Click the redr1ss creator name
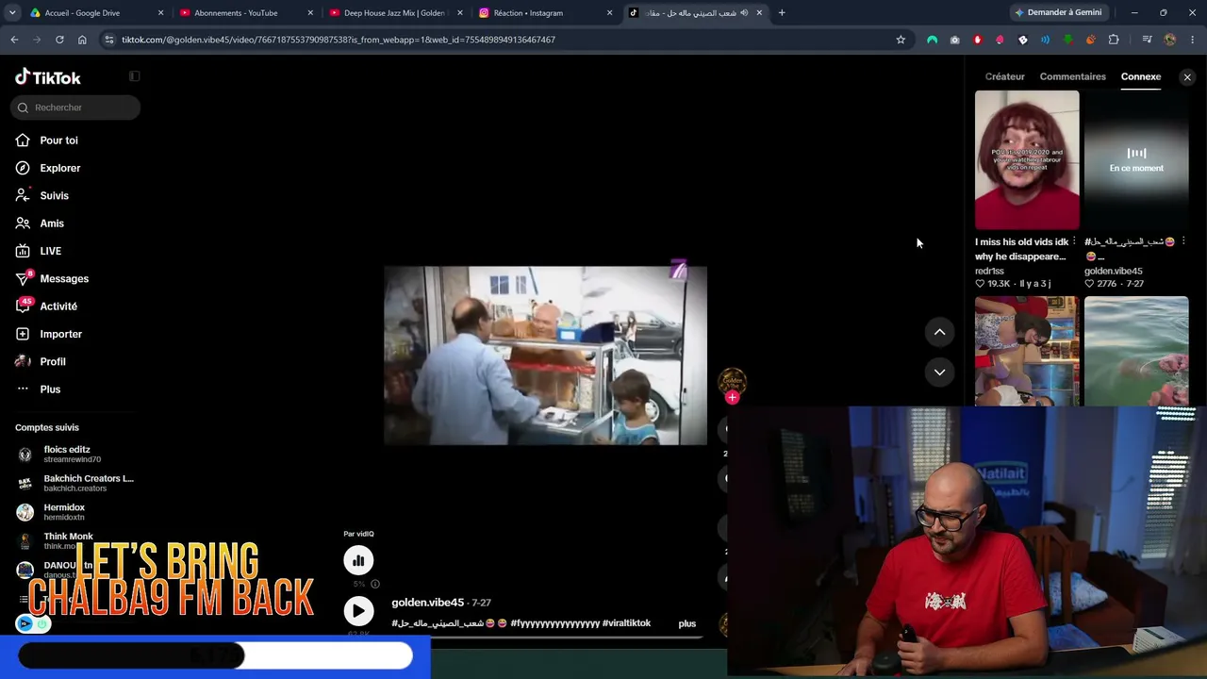Screen dimensions: 1207x679 coord(989,271)
